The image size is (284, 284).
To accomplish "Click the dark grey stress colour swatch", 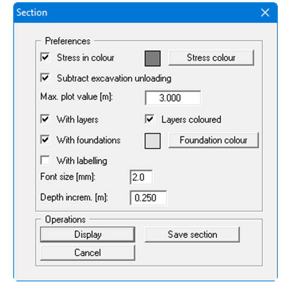I will click(x=153, y=58).
